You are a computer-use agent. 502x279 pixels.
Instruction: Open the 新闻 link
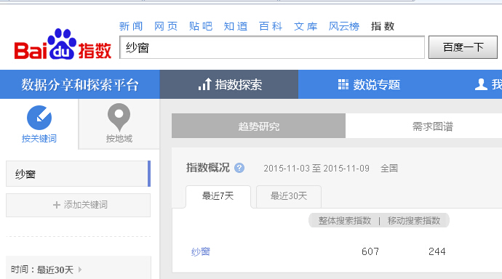click(131, 26)
